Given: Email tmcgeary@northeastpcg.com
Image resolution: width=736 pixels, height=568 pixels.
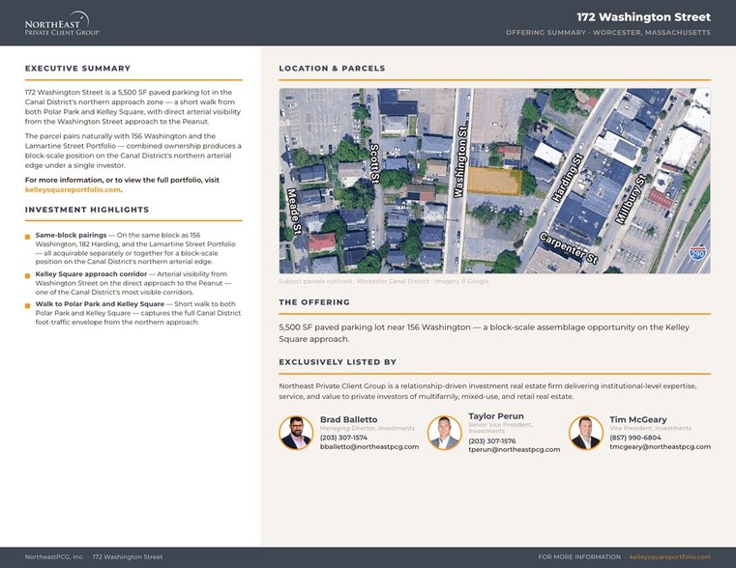Looking at the screenshot, I should (660, 446).
